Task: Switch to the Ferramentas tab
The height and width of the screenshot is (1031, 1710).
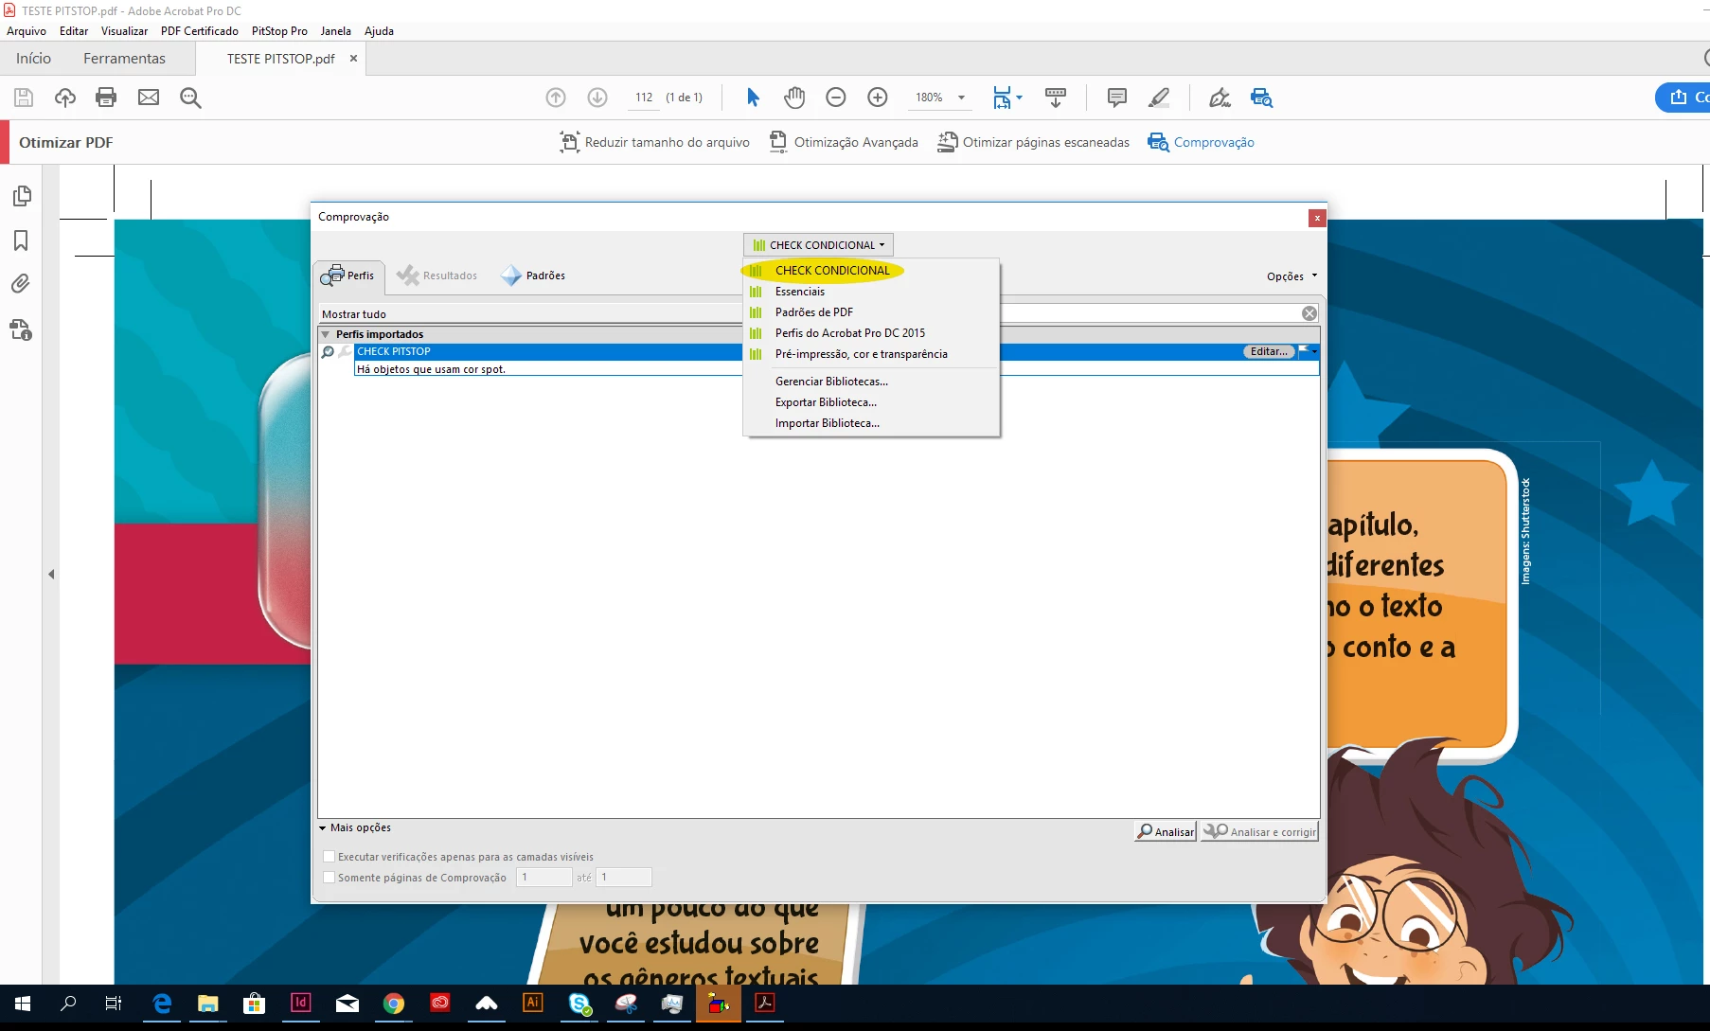Action: (x=124, y=59)
